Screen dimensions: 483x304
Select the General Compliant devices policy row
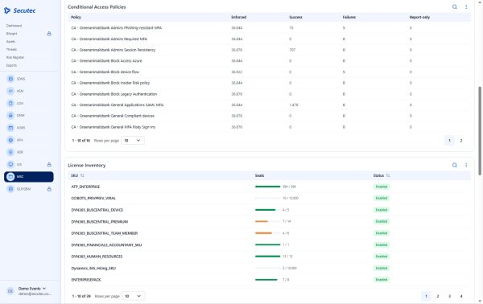269,116
